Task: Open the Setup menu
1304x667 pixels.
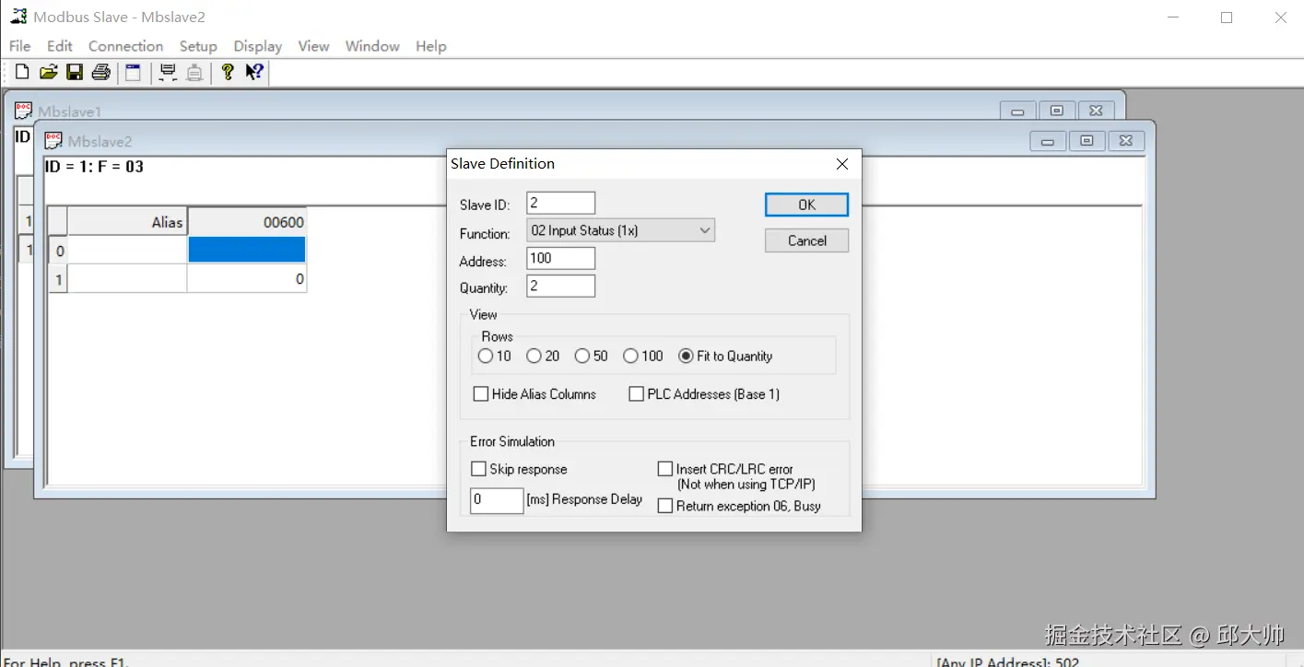Action: coord(198,46)
